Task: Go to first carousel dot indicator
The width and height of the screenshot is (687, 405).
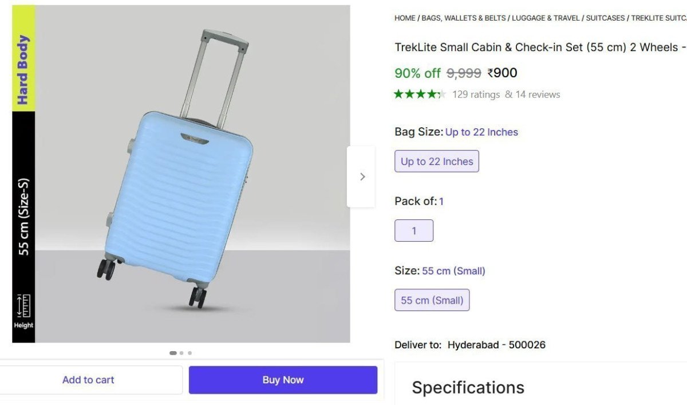Action: 173,353
